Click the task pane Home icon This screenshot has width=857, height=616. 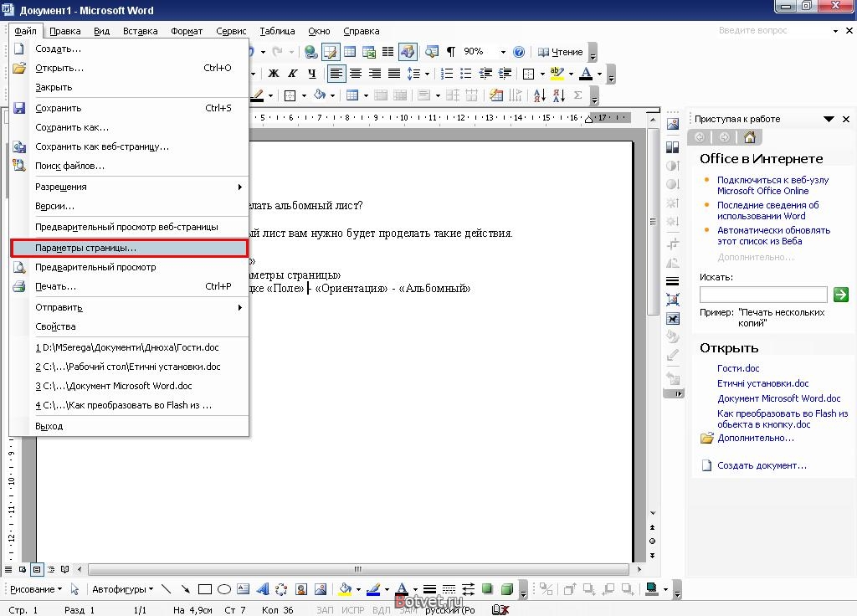(749, 137)
